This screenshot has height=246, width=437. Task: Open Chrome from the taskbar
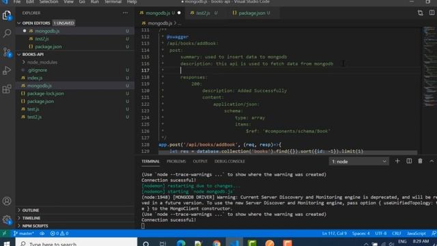point(216,243)
